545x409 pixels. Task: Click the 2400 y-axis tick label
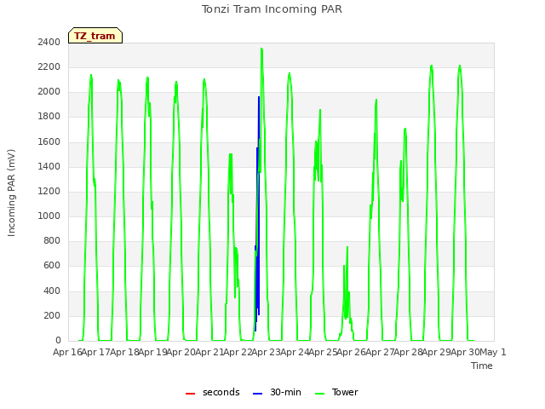49,42
